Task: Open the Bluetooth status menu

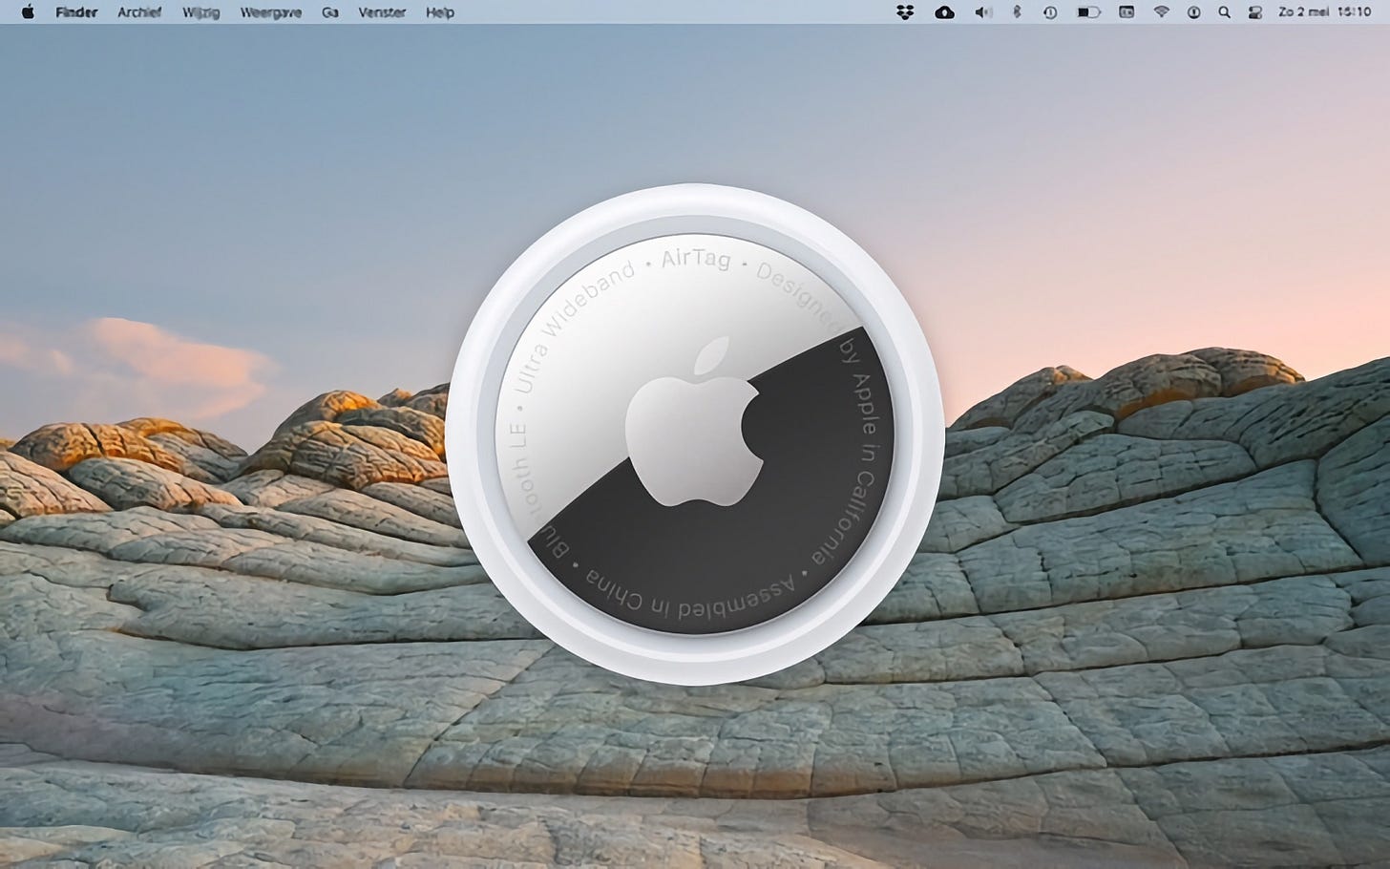Action: 1017,12
